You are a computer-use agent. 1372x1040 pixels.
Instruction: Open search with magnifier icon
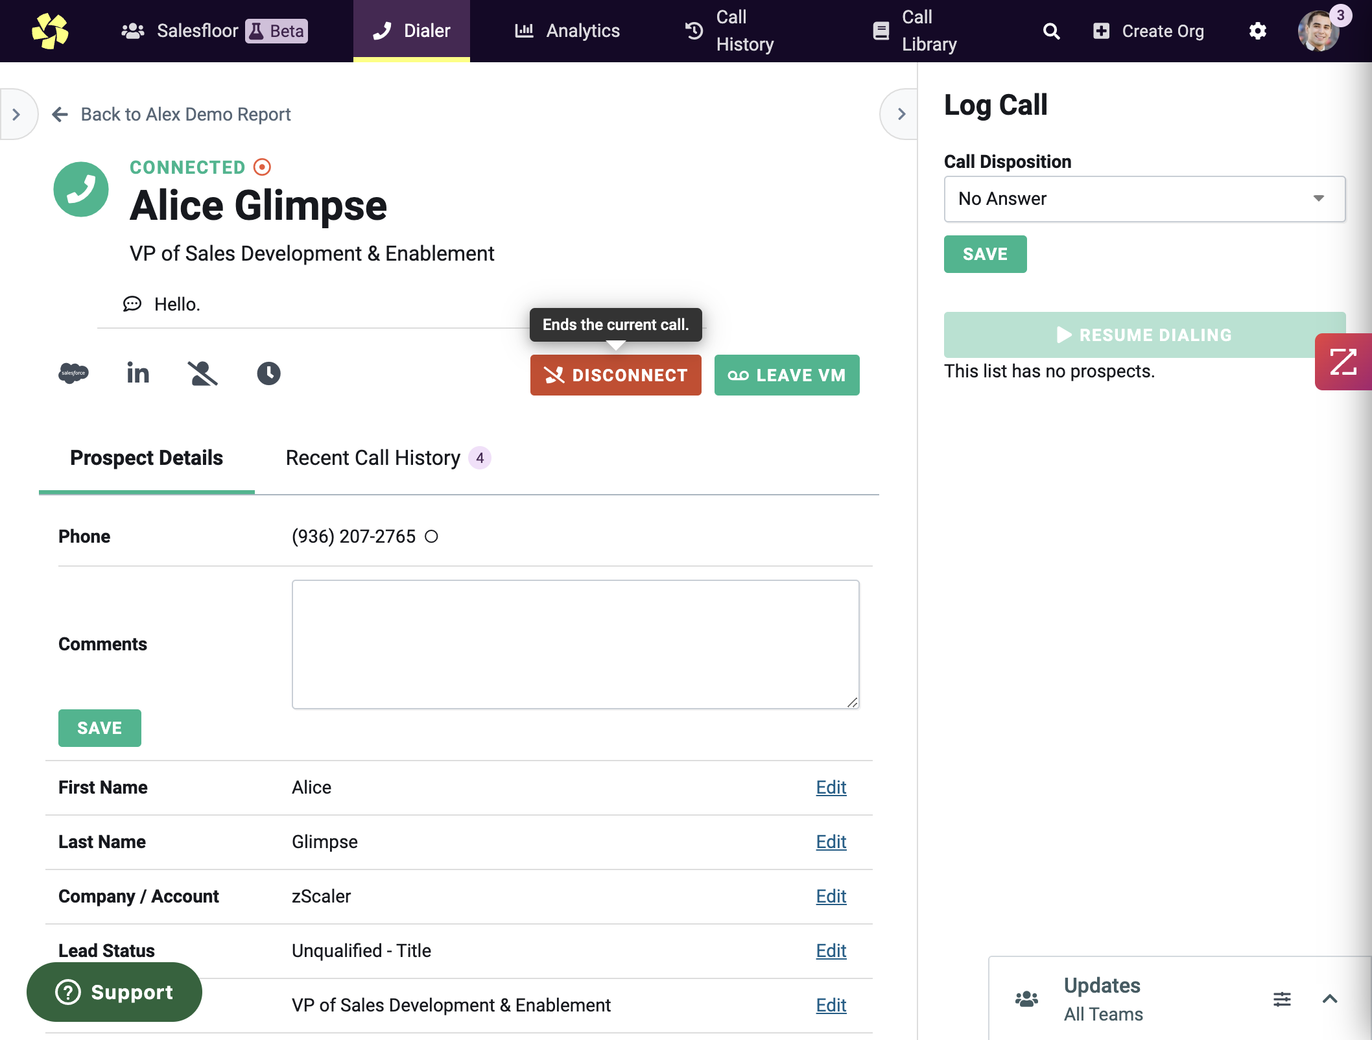click(x=1051, y=31)
